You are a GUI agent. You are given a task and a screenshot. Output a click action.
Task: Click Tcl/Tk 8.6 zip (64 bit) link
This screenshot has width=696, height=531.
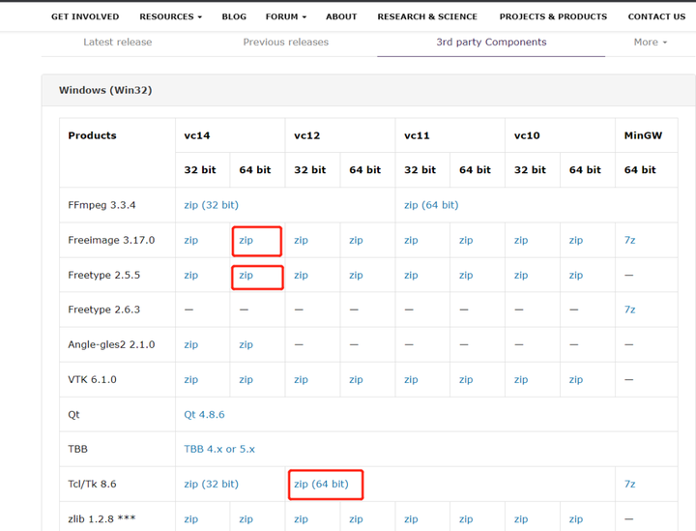pos(321,484)
